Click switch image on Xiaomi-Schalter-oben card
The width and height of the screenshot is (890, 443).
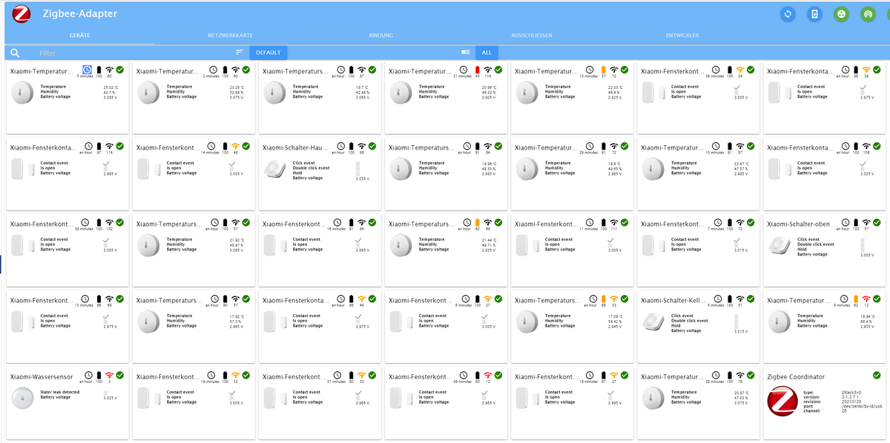pos(779,246)
